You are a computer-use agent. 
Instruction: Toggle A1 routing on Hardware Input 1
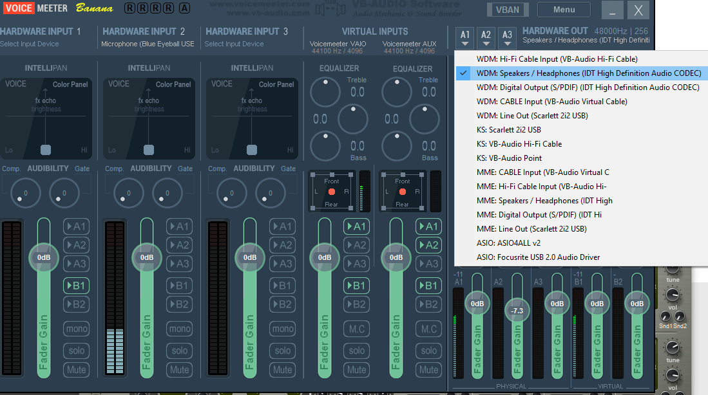coord(76,226)
